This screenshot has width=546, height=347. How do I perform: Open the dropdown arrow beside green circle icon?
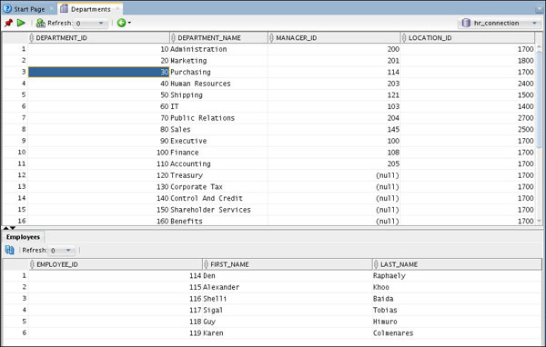click(x=129, y=23)
